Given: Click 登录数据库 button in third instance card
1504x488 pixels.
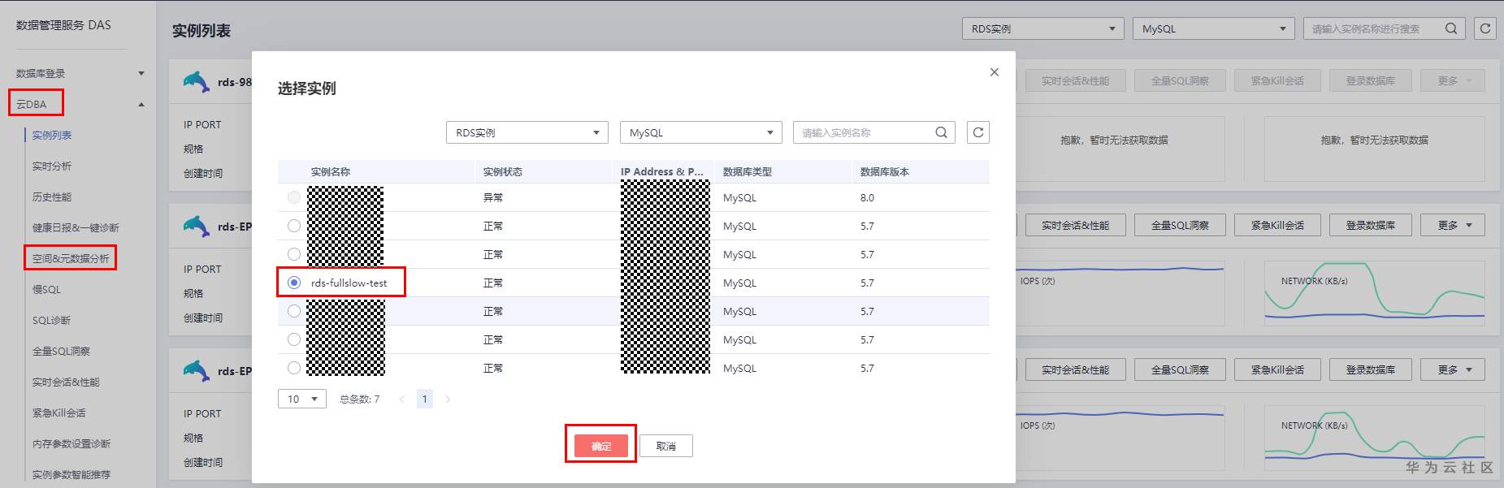Looking at the screenshot, I should [1371, 369].
